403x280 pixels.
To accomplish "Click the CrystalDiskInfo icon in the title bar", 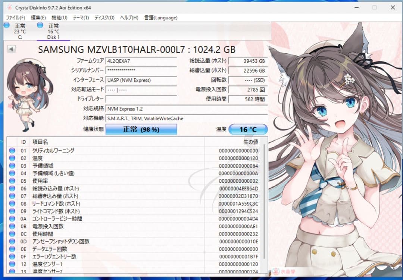I will [x=8, y=7].
